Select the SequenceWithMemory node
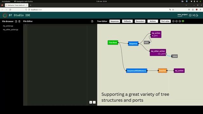 (137, 71)
